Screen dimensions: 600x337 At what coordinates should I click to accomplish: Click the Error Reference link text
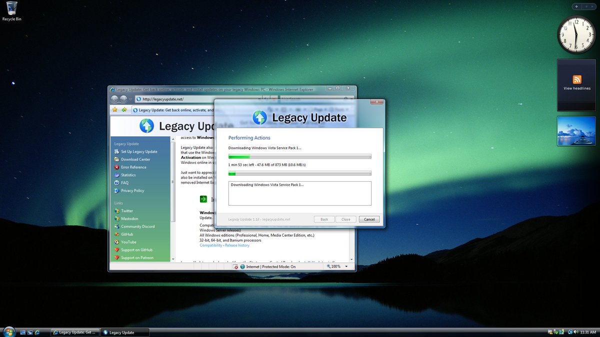[133, 167]
